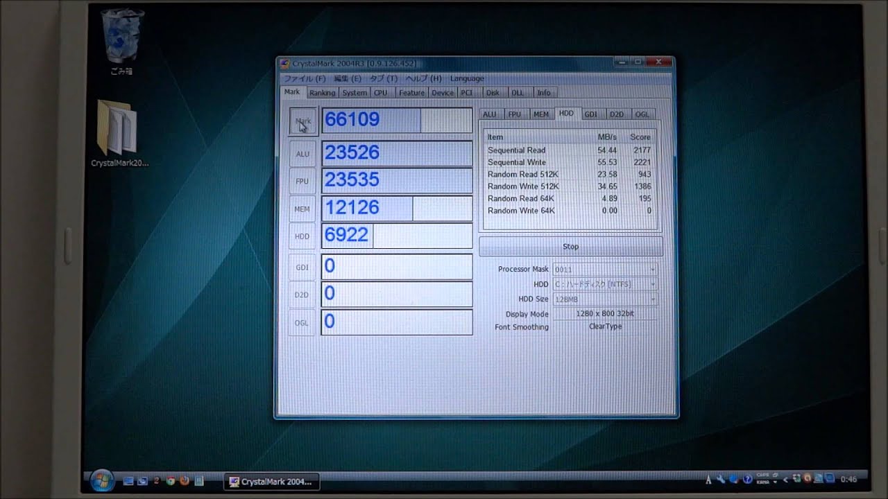The image size is (888, 499).
Task: Click the HDD score bar 6922
Action: 397,236
